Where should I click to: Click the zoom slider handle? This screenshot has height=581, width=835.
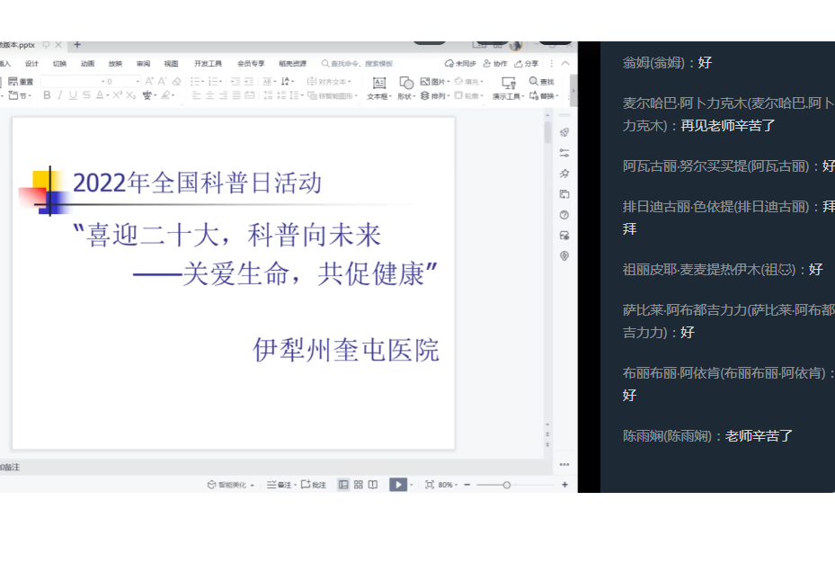point(507,485)
